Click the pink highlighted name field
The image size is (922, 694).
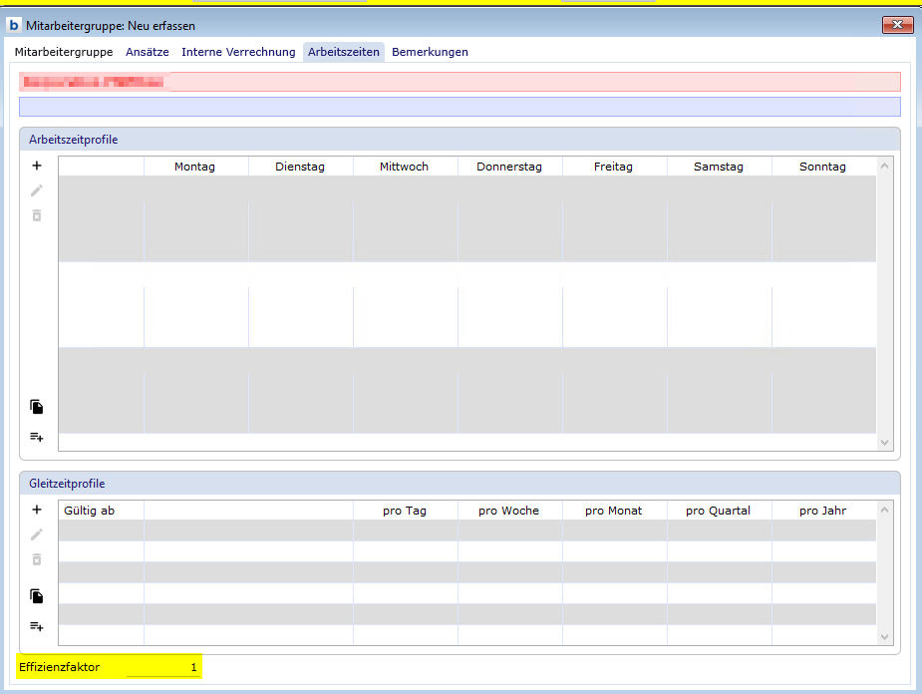460,82
